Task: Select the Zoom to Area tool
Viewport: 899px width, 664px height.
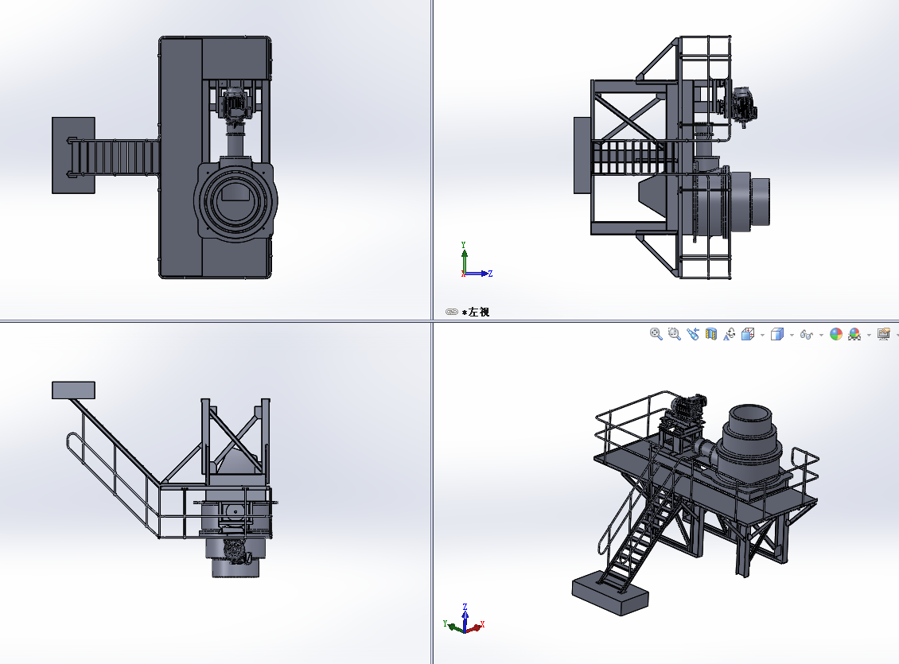Action: pos(675,335)
